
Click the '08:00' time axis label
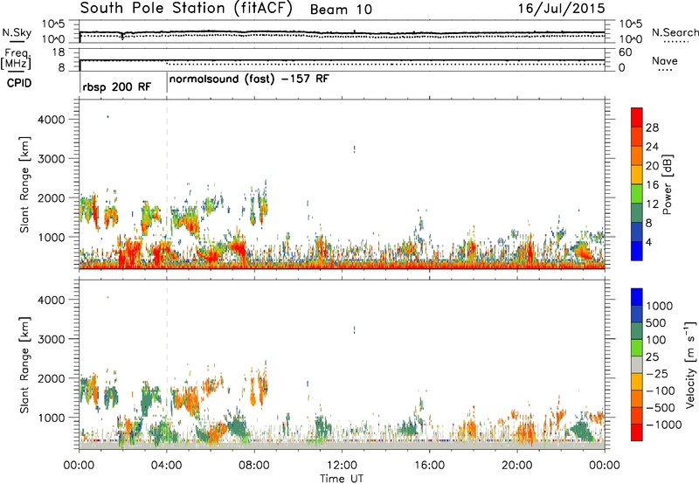pos(254,466)
